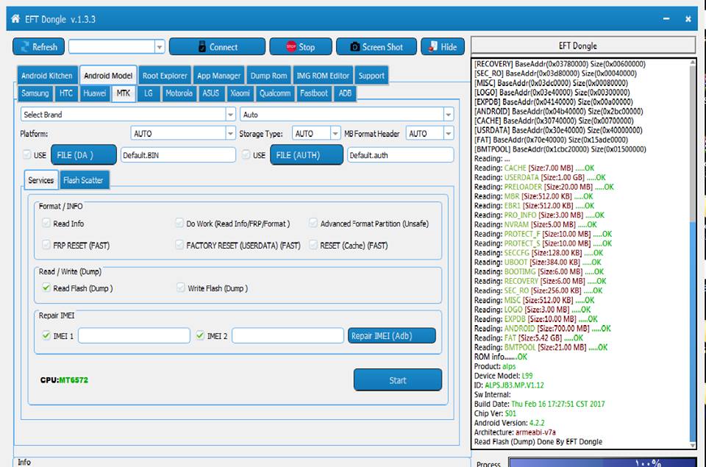
Task: Click the Hide button icon
Action: point(432,46)
